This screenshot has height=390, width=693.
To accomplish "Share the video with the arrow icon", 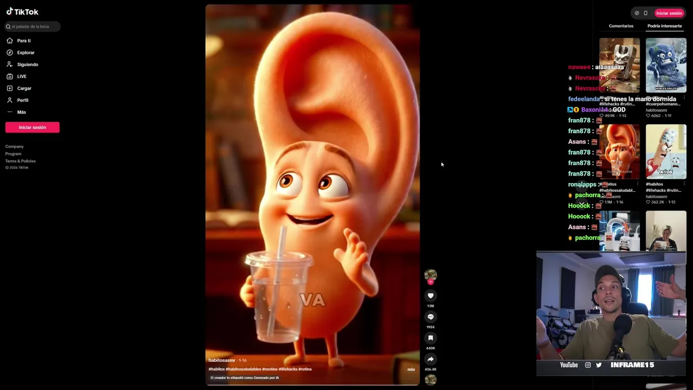I will (x=430, y=359).
